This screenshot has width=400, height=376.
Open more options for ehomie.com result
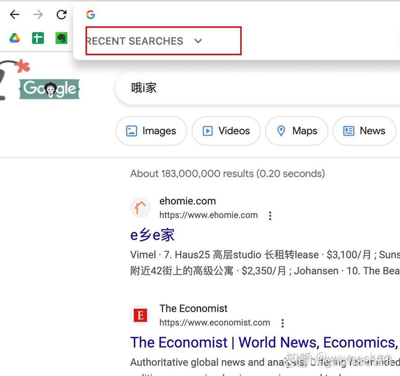click(270, 216)
